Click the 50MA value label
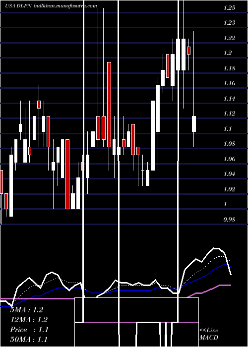This screenshot has width=248, height=347. pyautogui.click(x=29, y=339)
